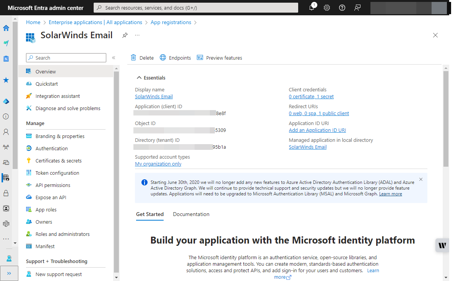Navigate to the Home breadcrumb
The height and width of the screenshot is (281, 453).
point(33,22)
